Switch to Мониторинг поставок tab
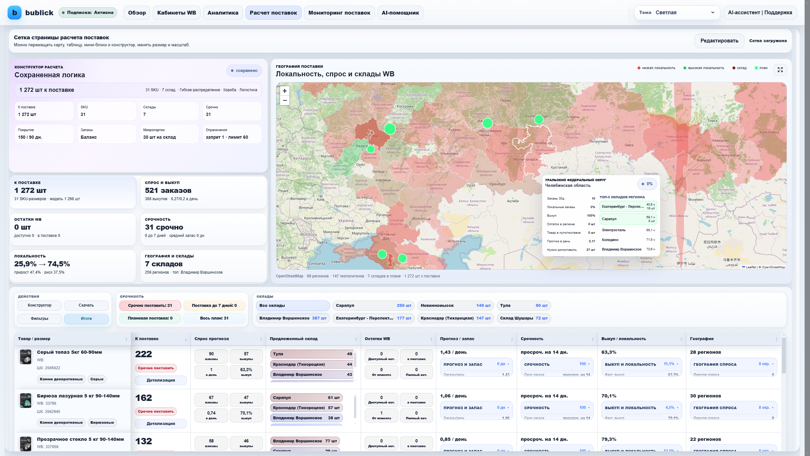 pos(339,13)
